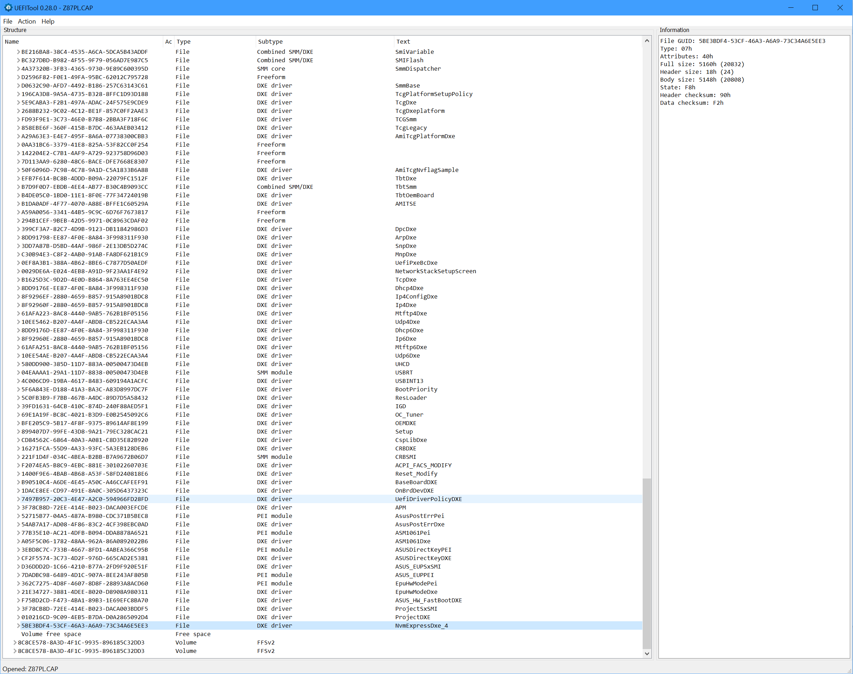Screen dimensions: 853x674
Task: Select the ASUSDirectKeyDXE row
Action: [x=323, y=558]
